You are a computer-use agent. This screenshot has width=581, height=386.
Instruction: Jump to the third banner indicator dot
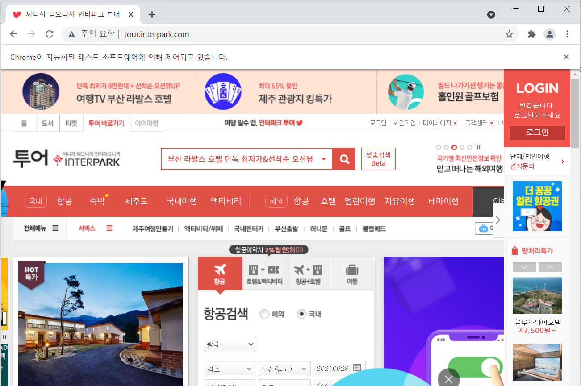454,147
